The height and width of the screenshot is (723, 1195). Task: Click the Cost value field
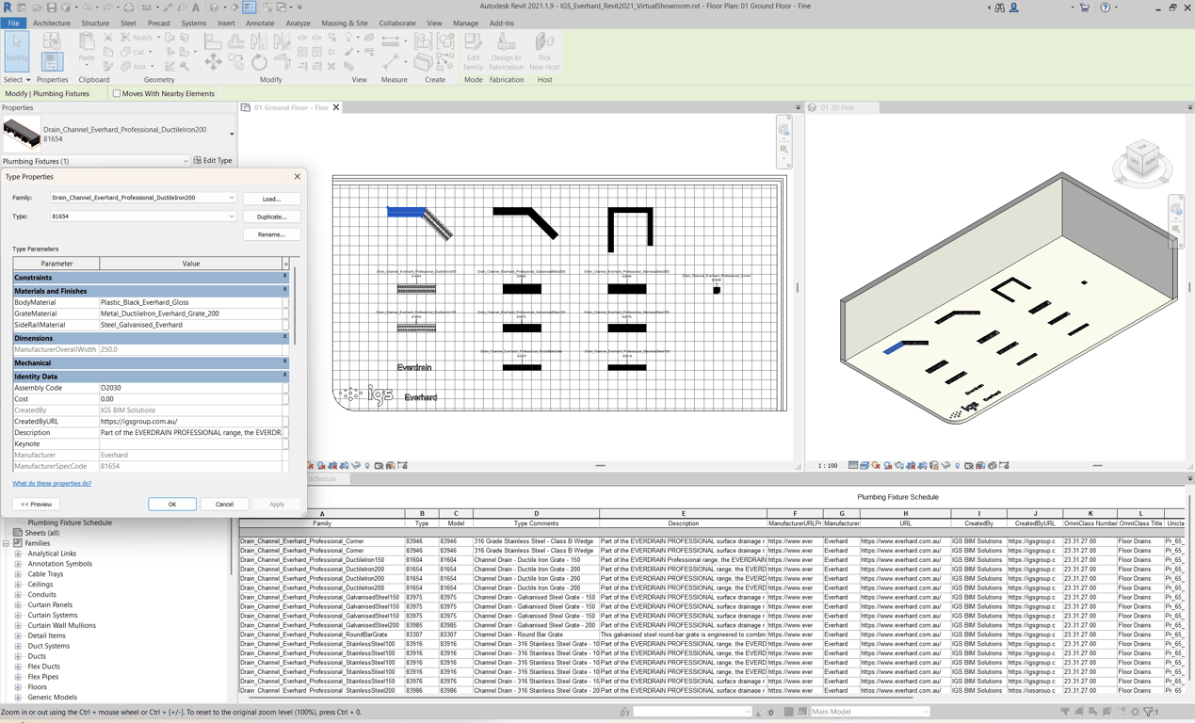coord(190,399)
